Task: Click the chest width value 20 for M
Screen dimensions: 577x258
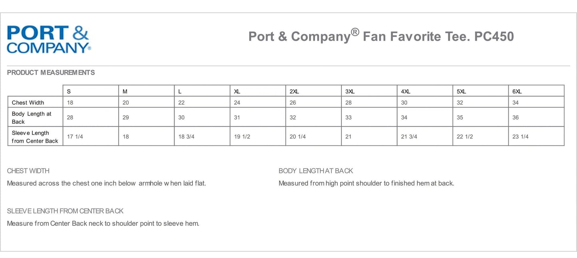Action: [126, 102]
